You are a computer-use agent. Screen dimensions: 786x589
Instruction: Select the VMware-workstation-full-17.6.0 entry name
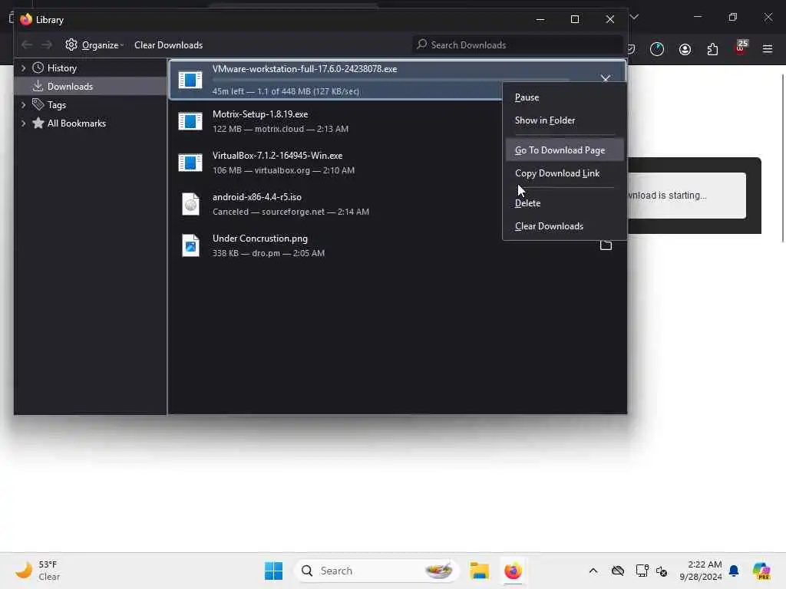click(x=304, y=69)
